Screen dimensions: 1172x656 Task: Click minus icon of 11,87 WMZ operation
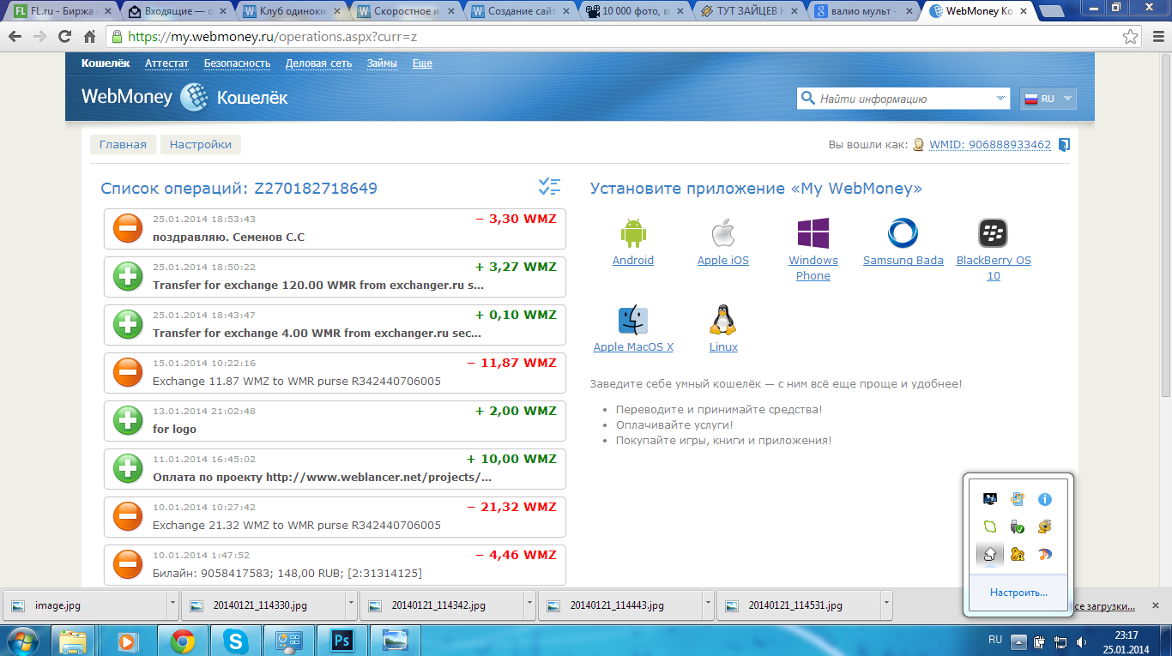tap(129, 372)
